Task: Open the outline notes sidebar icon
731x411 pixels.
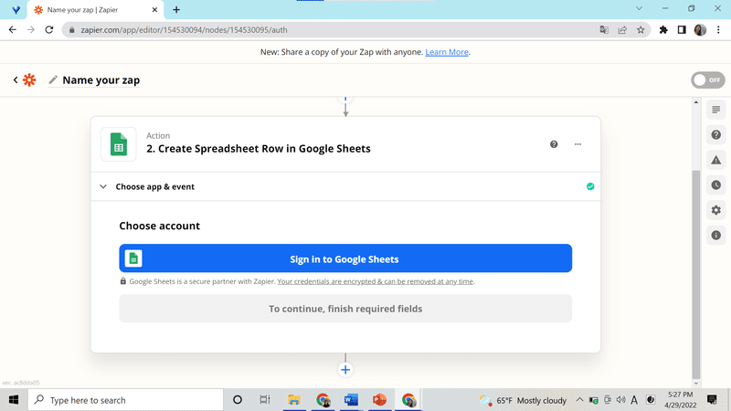Action: pos(716,110)
